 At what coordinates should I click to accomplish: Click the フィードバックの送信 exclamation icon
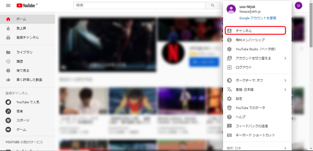pos(229,126)
